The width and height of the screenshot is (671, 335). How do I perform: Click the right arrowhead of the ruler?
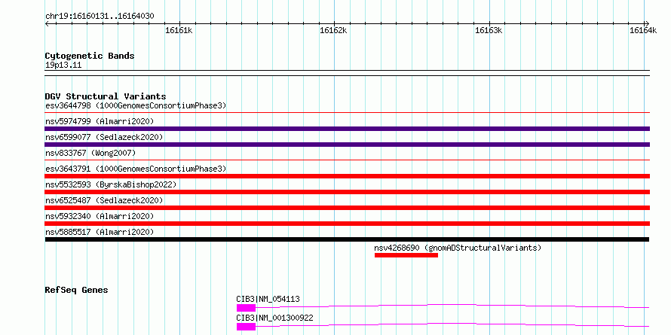pos(648,23)
